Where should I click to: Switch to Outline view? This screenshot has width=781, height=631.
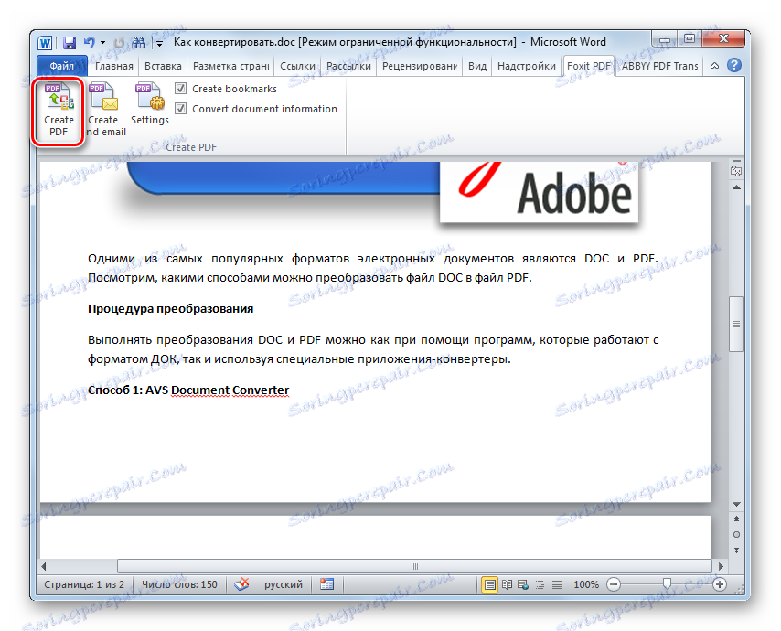pos(540,584)
